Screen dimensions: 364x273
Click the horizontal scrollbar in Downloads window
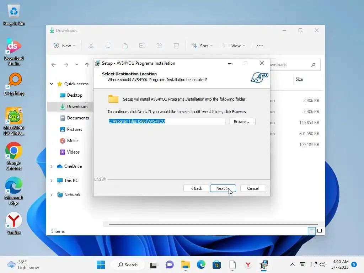click(213, 224)
